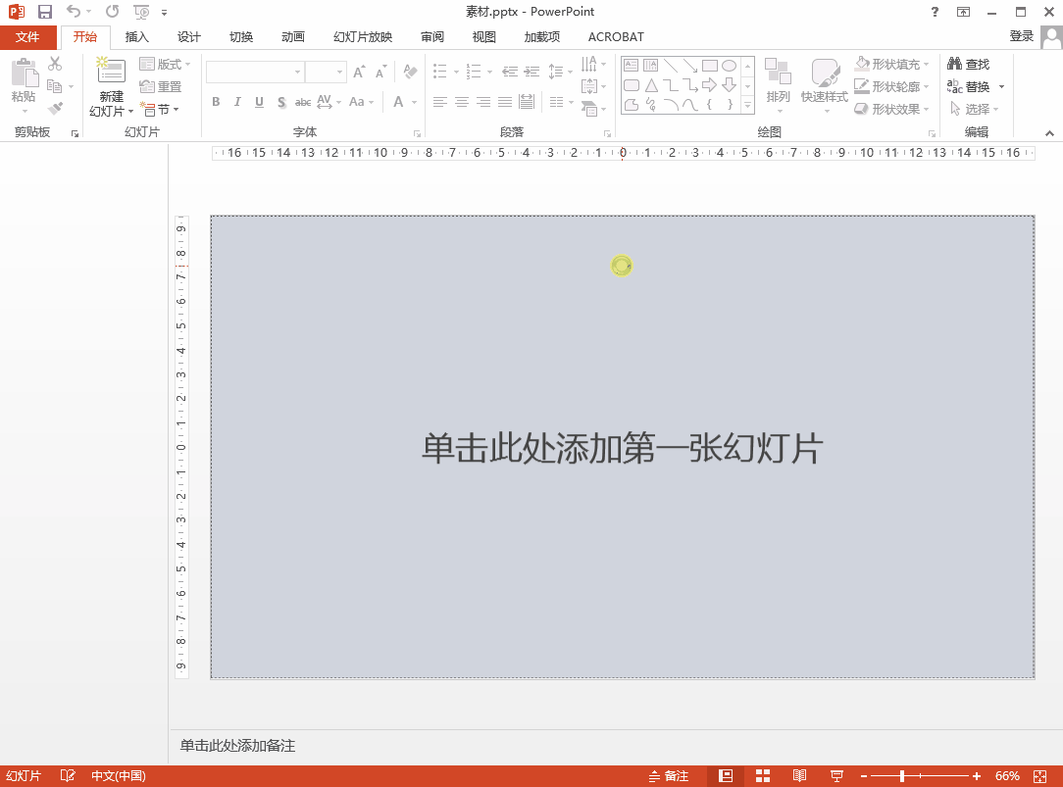Toggle Bold formatting

pos(216,102)
